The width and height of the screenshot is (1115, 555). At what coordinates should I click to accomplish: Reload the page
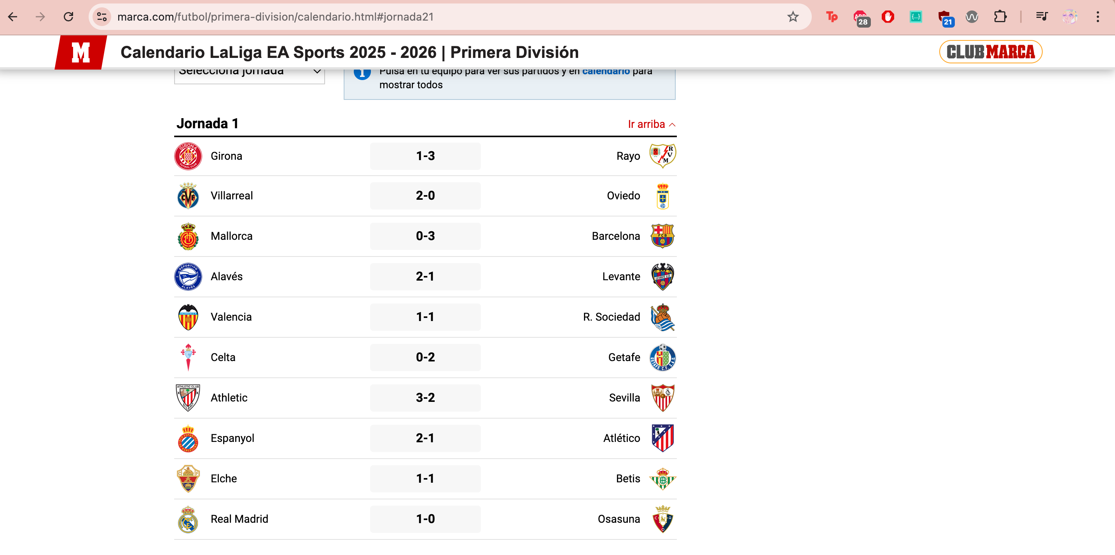pos(68,17)
